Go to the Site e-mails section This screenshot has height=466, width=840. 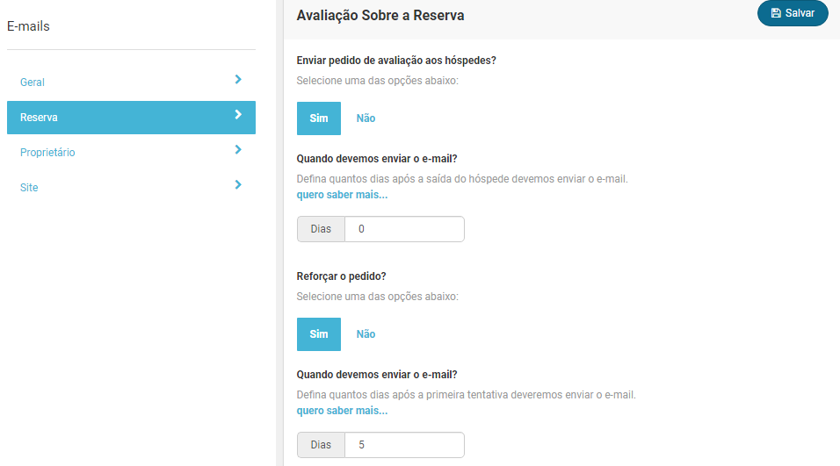coord(29,188)
